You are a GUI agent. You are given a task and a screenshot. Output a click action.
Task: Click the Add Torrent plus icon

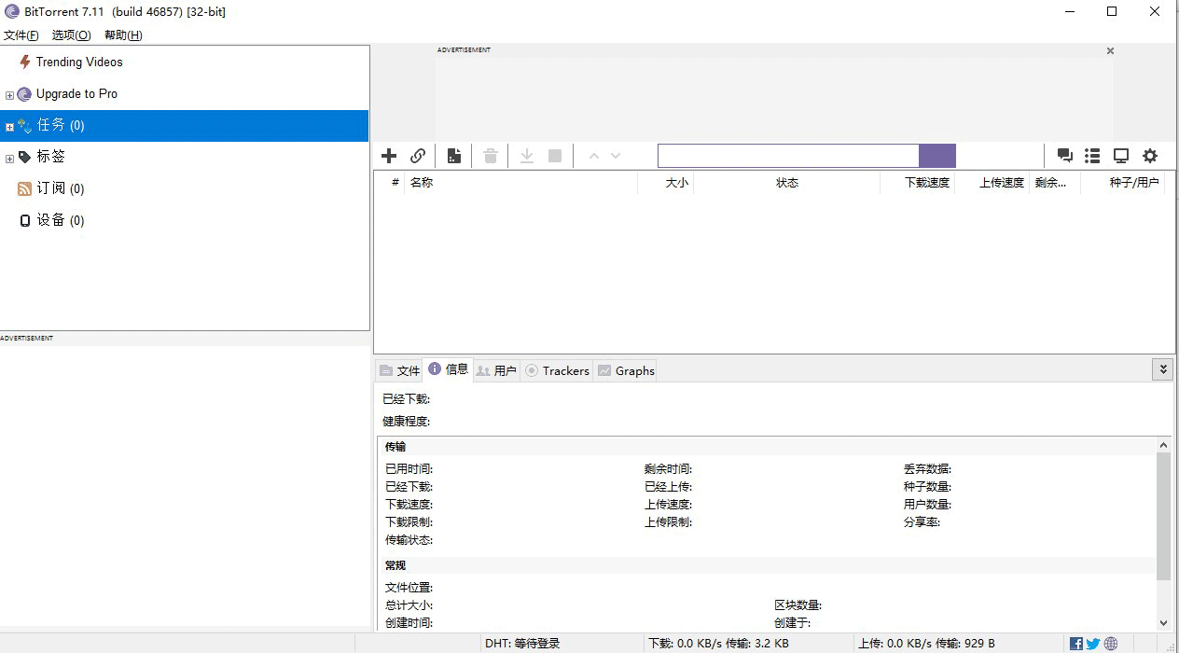(x=389, y=156)
